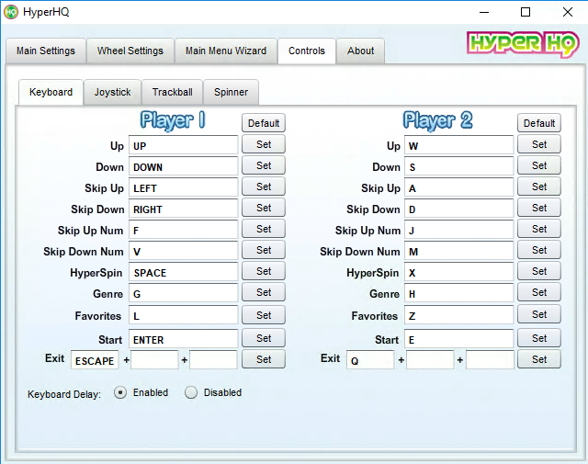The image size is (588, 464).
Task: Set the Player 1 Up key
Action: coord(264,144)
